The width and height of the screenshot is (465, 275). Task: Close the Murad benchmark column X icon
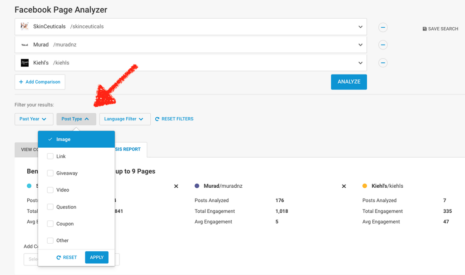(344, 186)
